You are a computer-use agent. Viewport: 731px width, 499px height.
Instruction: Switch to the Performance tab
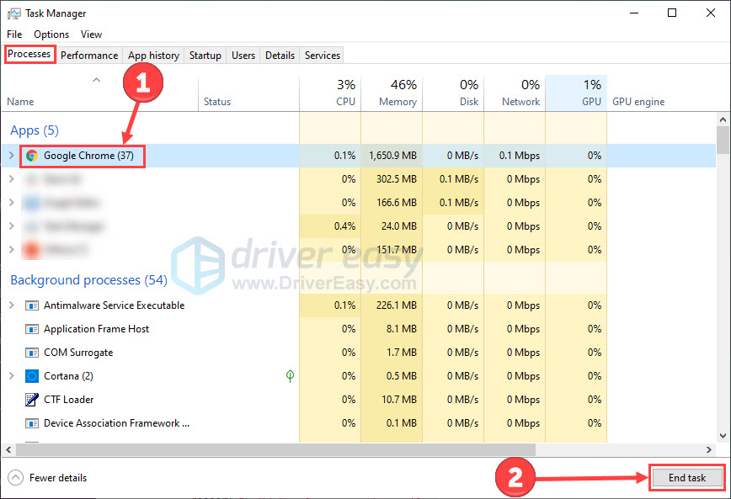89,55
